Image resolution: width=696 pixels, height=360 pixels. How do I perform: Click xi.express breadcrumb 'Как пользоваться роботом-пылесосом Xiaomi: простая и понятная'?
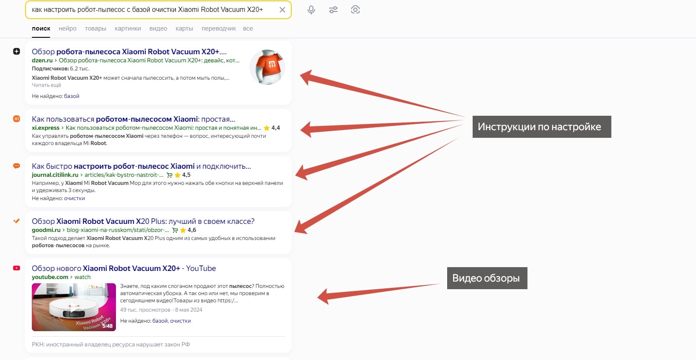163,128
